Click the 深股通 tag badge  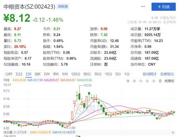(63, 6)
